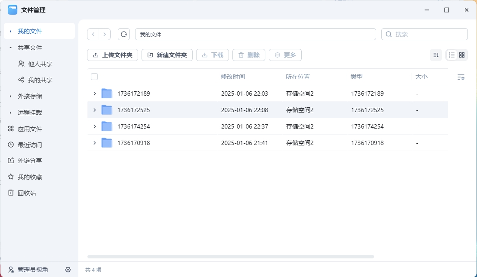Click the path field showing 我的文件
477x277 pixels.
(255, 34)
